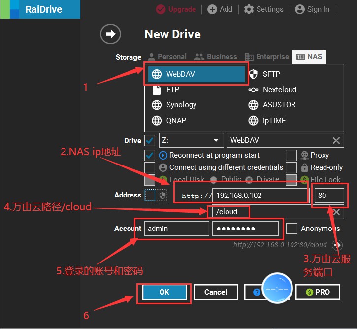Switch to the Personal storage tab

click(167, 57)
